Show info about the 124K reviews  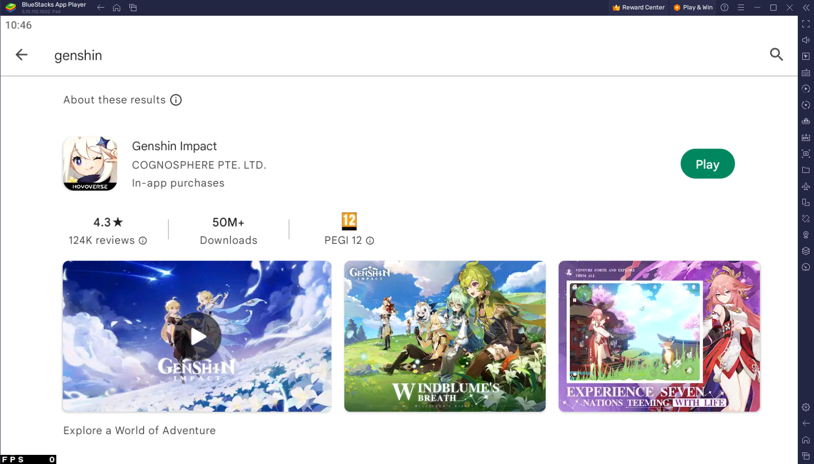pos(143,241)
